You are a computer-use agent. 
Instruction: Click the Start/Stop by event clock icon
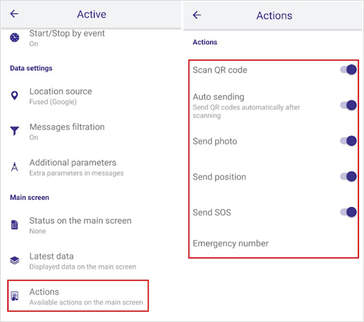click(14, 38)
